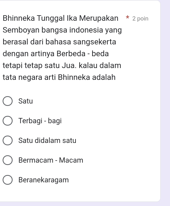Image resolution: width=170 pixels, height=206 pixels.
Task: Click the "Satu" answer label text
Action: (x=26, y=101)
